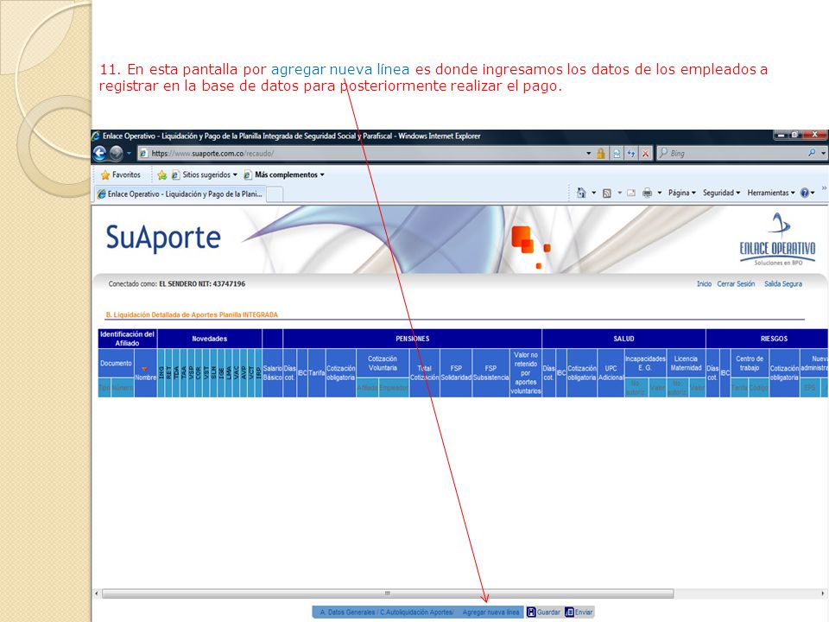Open the search provider dropdown arrow
The height and width of the screenshot is (622, 829).
(x=823, y=154)
